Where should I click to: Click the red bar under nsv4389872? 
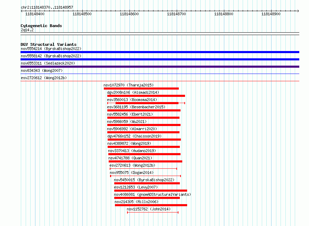144,147
